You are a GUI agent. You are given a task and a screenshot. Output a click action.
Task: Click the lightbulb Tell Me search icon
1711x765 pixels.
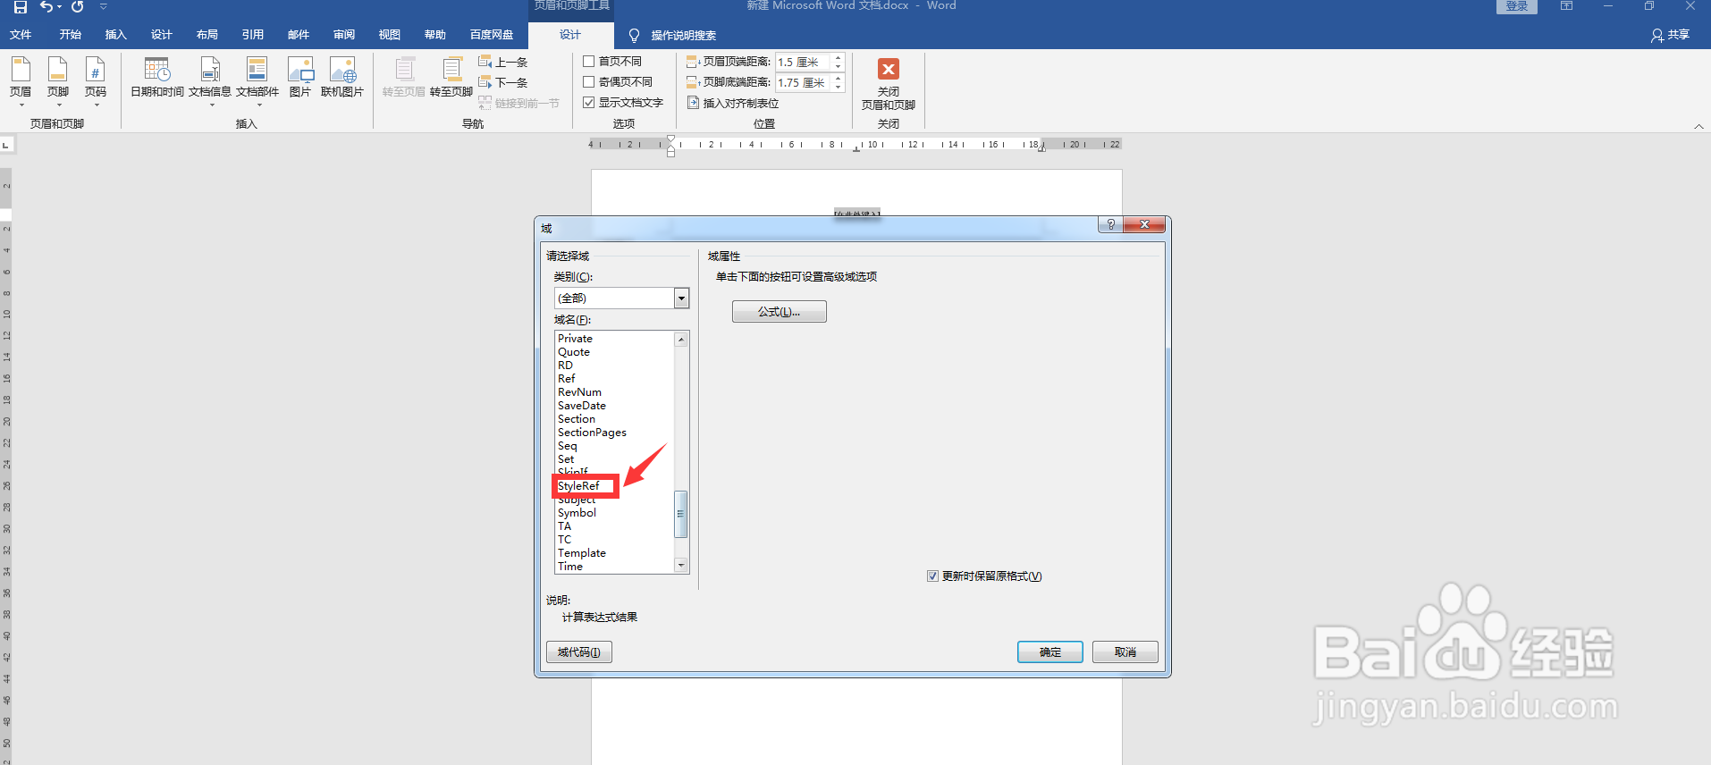coord(635,35)
